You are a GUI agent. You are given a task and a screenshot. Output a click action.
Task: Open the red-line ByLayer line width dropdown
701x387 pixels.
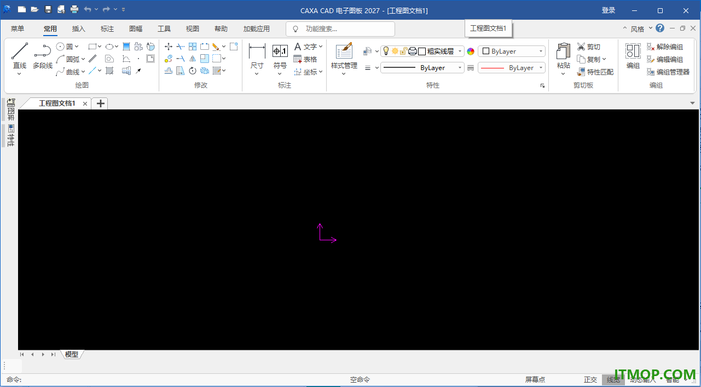pyautogui.click(x=512, y=68)
